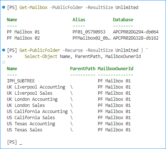
Task: Click the owner PF Mailbox 01 for US Texas Sales
Action: pyautogui.click(x=114, y=130)
